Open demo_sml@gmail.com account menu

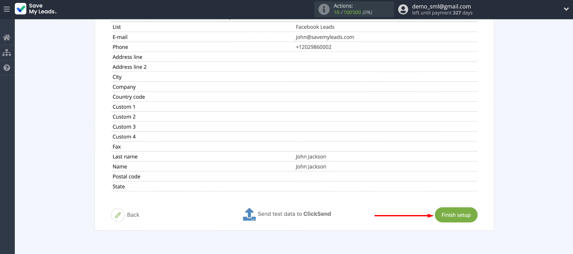click(x=441, y=6)
